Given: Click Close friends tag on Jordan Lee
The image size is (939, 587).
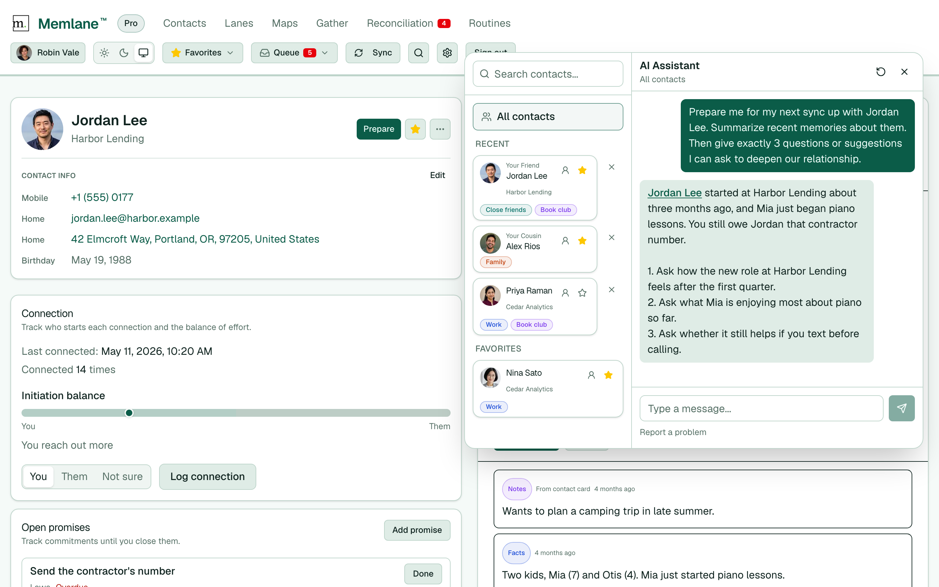Looking at the screenshot, I should (506, 210).
